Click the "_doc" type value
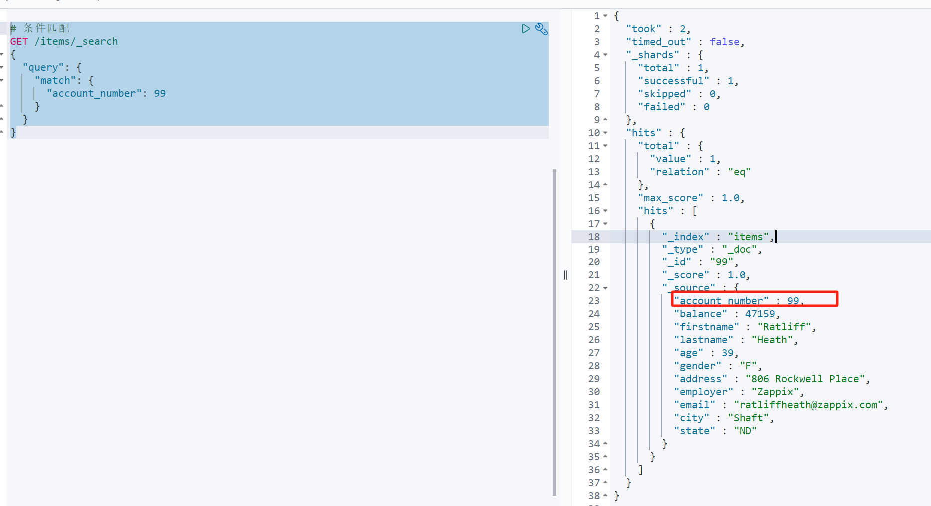 (x=739, y=249)
